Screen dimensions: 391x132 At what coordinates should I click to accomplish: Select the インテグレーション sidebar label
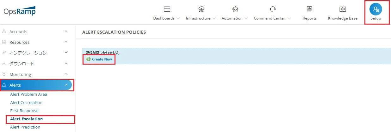pyautogui.click(x=28, y=53)
